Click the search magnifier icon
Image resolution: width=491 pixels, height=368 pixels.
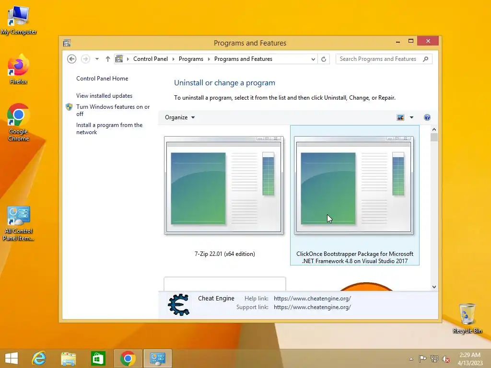coord(426,59)
